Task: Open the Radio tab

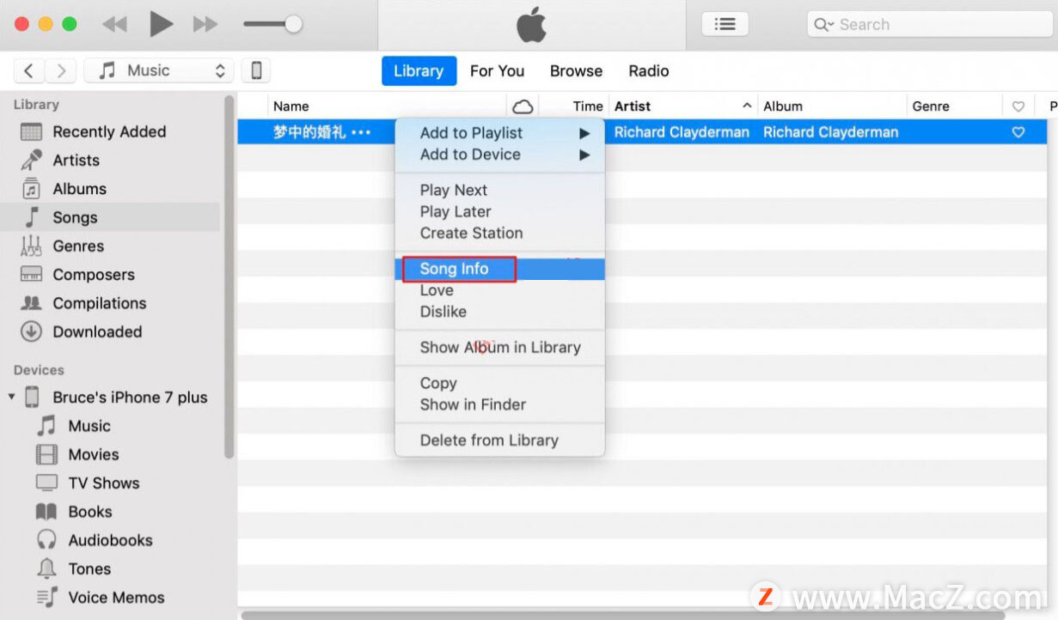Action: tap(649, 71)
